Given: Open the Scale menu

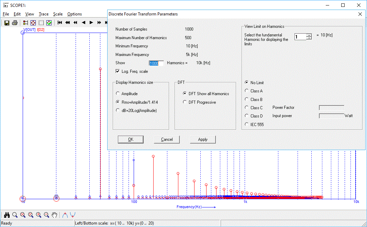Looking at the screenshot, I should pyautogui.click(x=58, y=14).
